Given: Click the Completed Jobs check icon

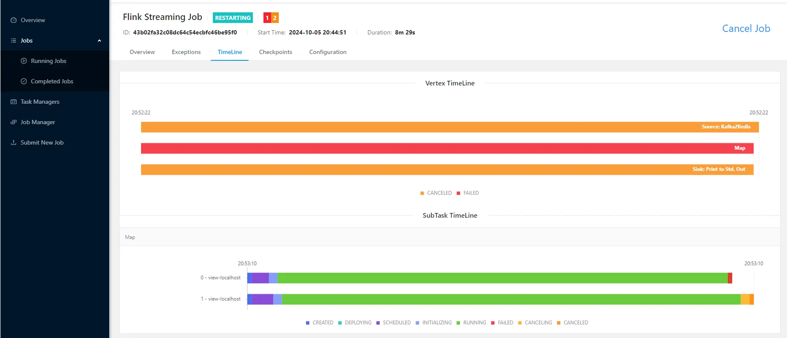Looking at the screenshot, I should 24,81.
